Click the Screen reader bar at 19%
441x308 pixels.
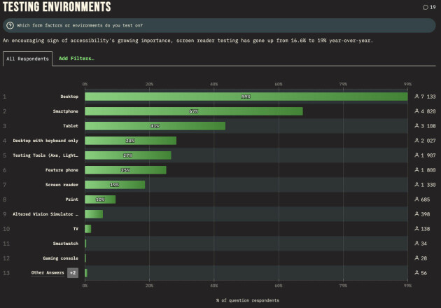click(115, 185)
